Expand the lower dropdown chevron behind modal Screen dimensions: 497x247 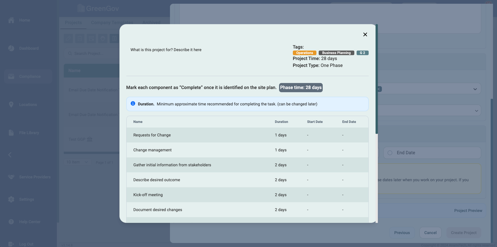point(476,111)
